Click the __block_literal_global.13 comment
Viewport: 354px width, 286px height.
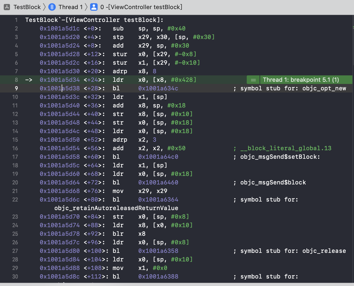(286, 148)
